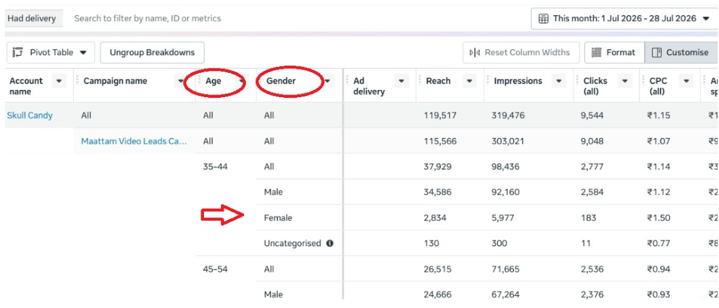Open the Pivot Table dropdown
This screenshot has width=719, height=308.
[x=83, y=53]
